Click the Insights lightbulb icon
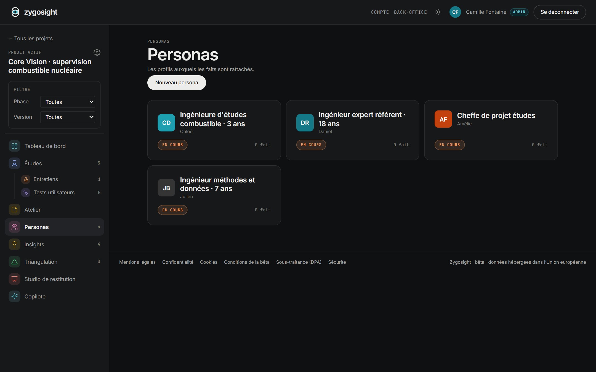This screenshot has width=596, height=372. pyautogui.click(x=14, y=244)
